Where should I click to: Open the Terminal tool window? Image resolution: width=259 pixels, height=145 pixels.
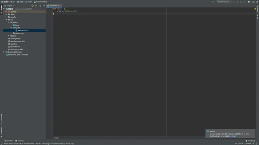click(x=20, y=141)
